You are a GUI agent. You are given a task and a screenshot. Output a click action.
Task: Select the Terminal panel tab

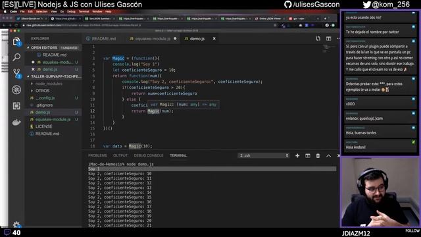pos(178,155)
